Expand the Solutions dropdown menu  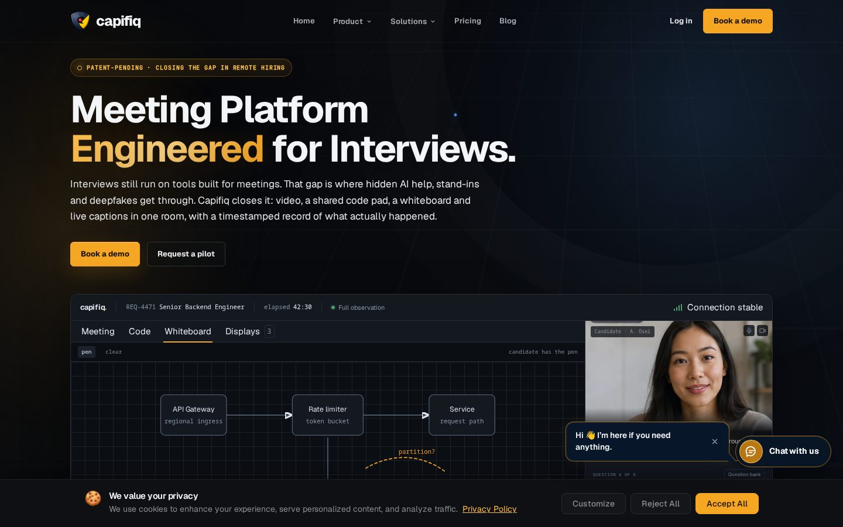coord(413,21)
